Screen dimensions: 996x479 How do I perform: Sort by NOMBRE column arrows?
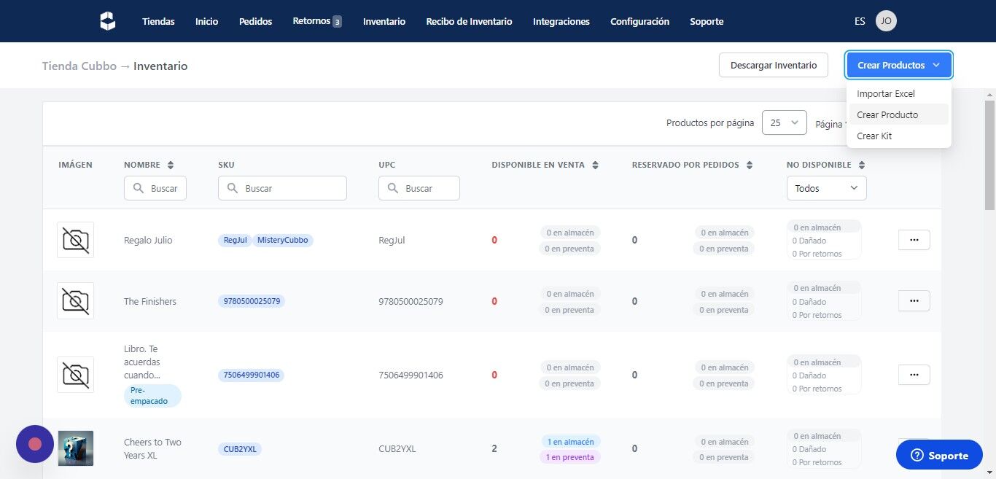click(171, 165)
